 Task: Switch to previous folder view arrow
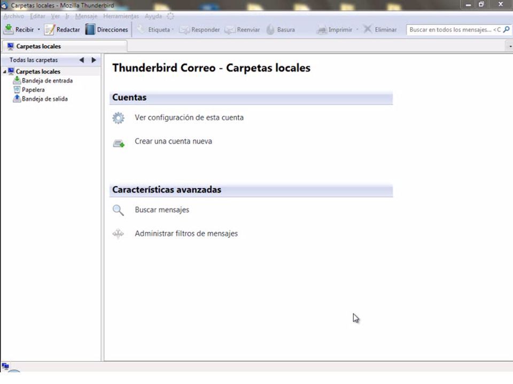point(81,60)
